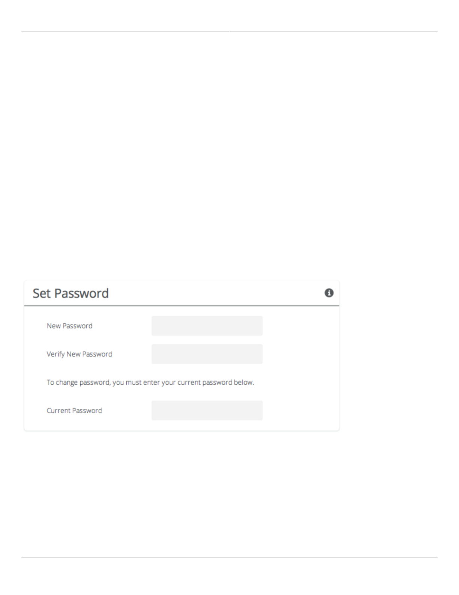Place cursor in the bottom password box
The image size is (459, 595).
(x=207, y=410)
